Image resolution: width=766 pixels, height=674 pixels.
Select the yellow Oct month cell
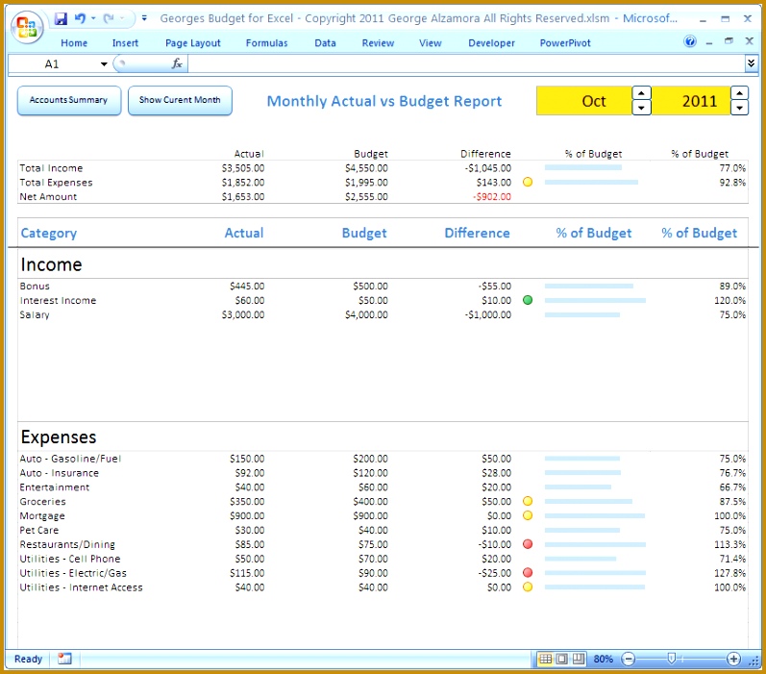click(x=584, y=101)
